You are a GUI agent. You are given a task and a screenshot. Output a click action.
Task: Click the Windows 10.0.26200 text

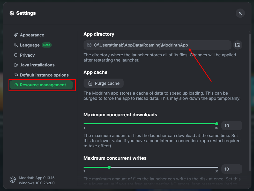[x=37, y=183]
